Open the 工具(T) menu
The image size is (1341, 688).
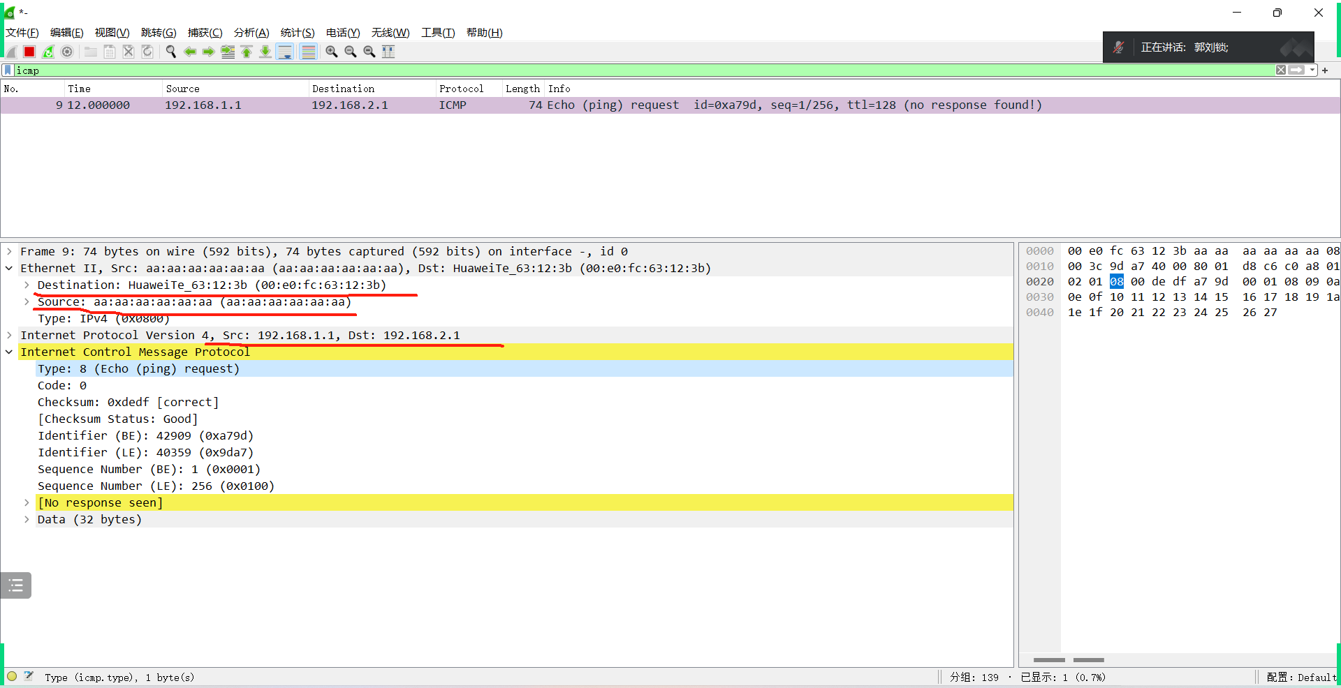pos(438,33)
